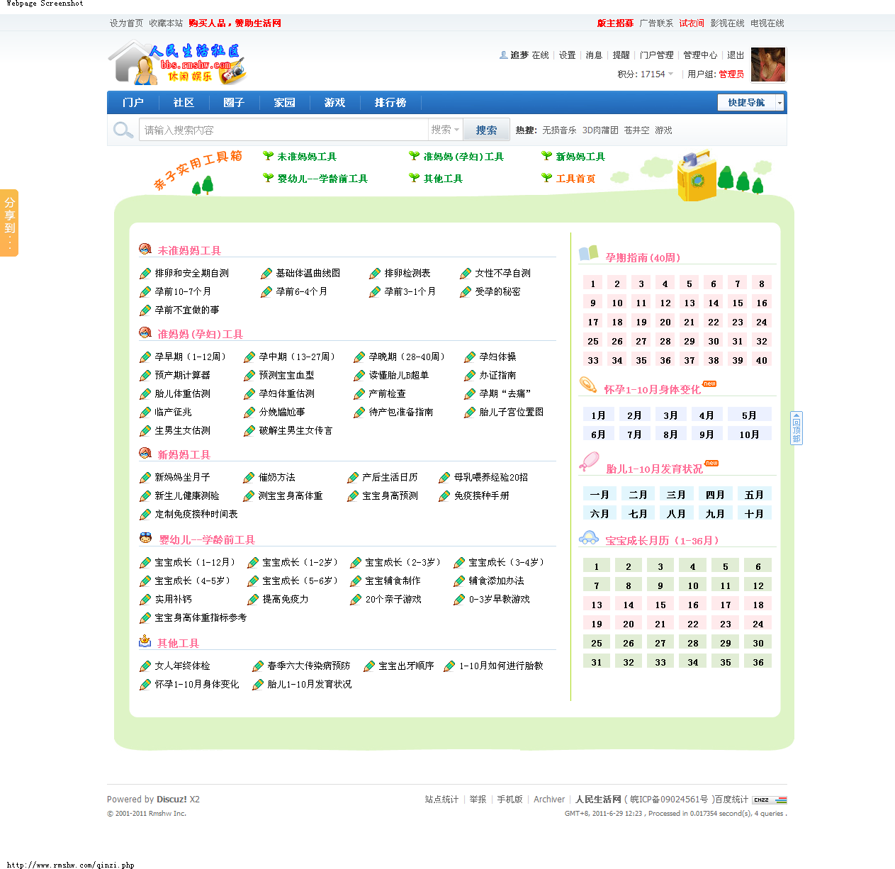
Task: Click the 宝宝成长月历 car icon
Action: (589, 538)
